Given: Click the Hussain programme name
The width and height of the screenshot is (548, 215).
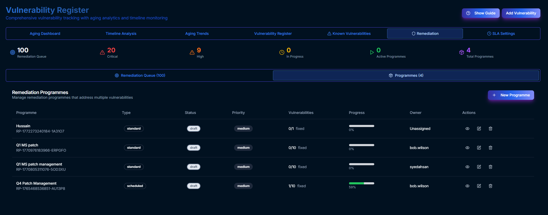Looking at the screenshot, I should coord(23,126).
